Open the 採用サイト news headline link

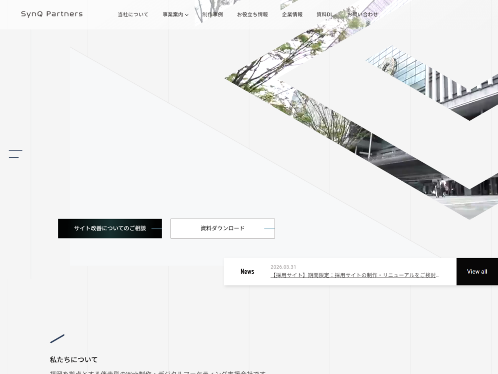coord(355,275)
